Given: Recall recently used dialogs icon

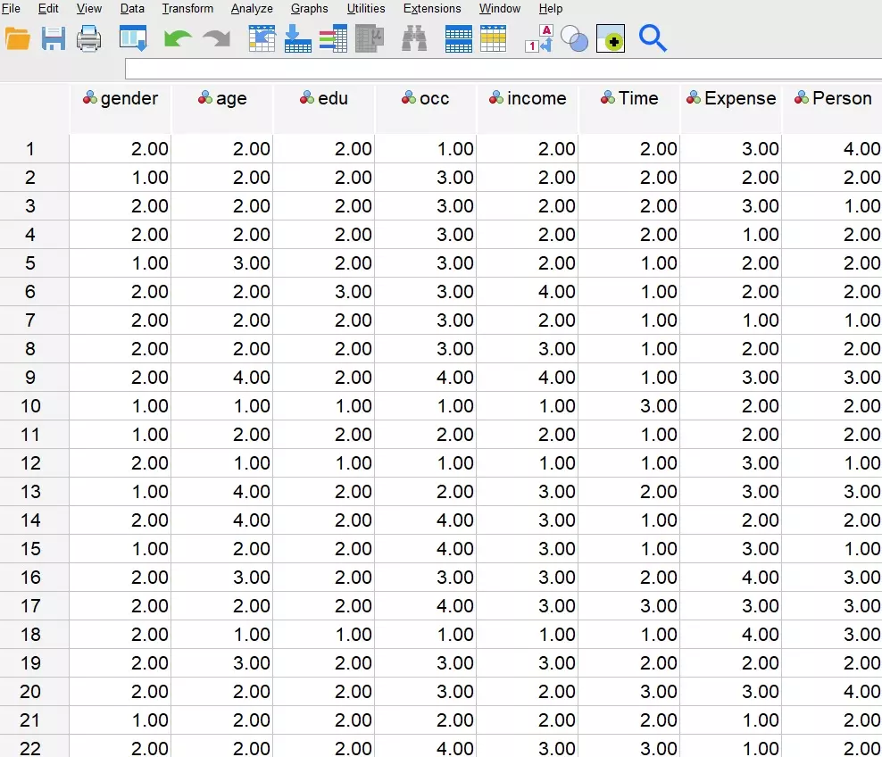Looking at the screenshot, I should pos(133,38).
